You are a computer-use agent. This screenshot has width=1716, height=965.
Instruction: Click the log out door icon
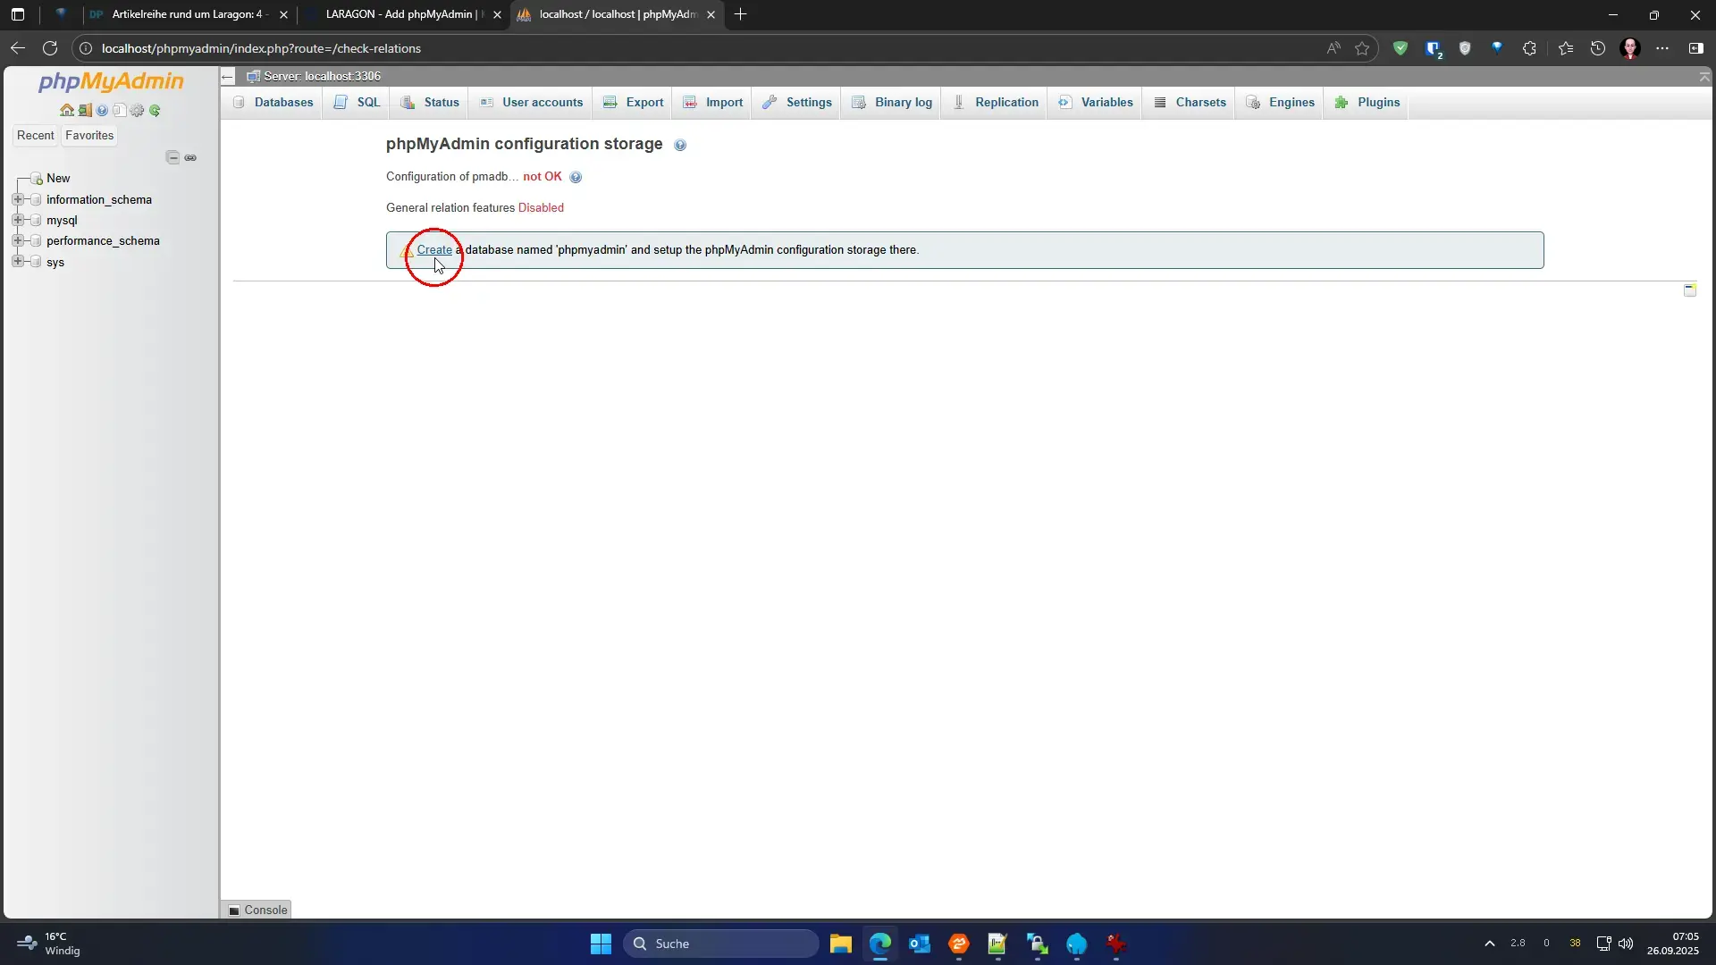tap(85, 111)
